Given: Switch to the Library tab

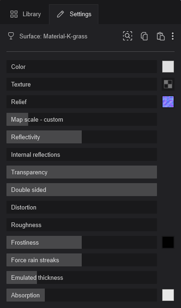Looking at the screenshot, I should (25, 14).
